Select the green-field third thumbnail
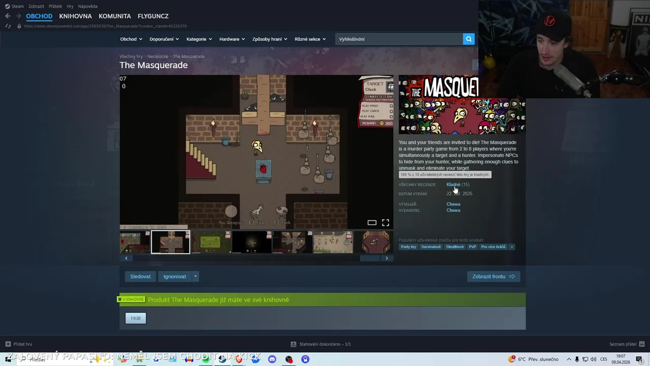650x366 pixels. 212,242
